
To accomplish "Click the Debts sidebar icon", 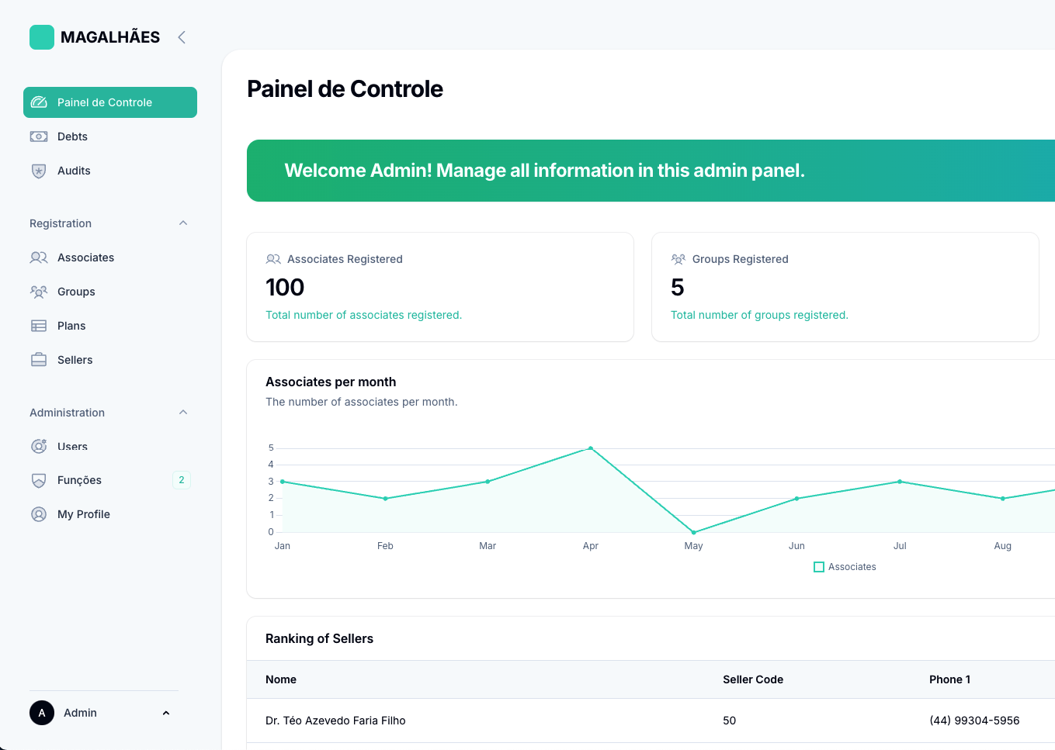I will click(x=39, y=136).
